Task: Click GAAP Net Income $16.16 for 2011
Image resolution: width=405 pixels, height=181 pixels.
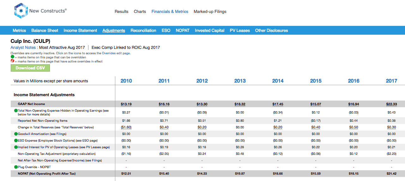Action: [x=164, y=104]
